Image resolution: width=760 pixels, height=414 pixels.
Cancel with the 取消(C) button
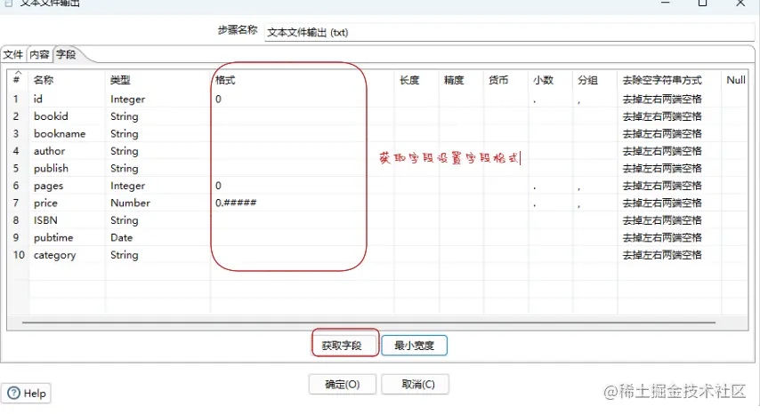pos(417,385)
